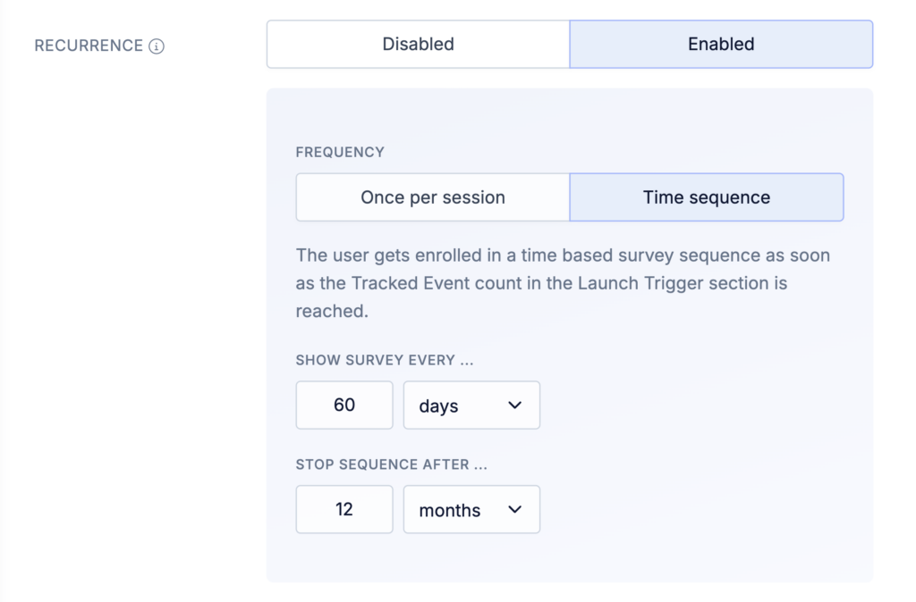Click the STOP SEQUENCE AFTER label
This screenshot has width=916, height=602.
391,465
